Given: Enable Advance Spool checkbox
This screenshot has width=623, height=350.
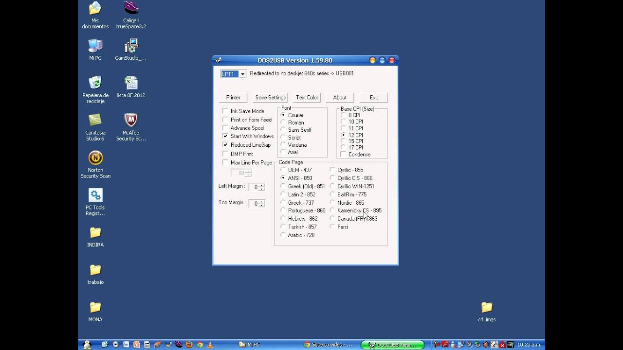Looking at the screenshot, I should coord(225,128).
